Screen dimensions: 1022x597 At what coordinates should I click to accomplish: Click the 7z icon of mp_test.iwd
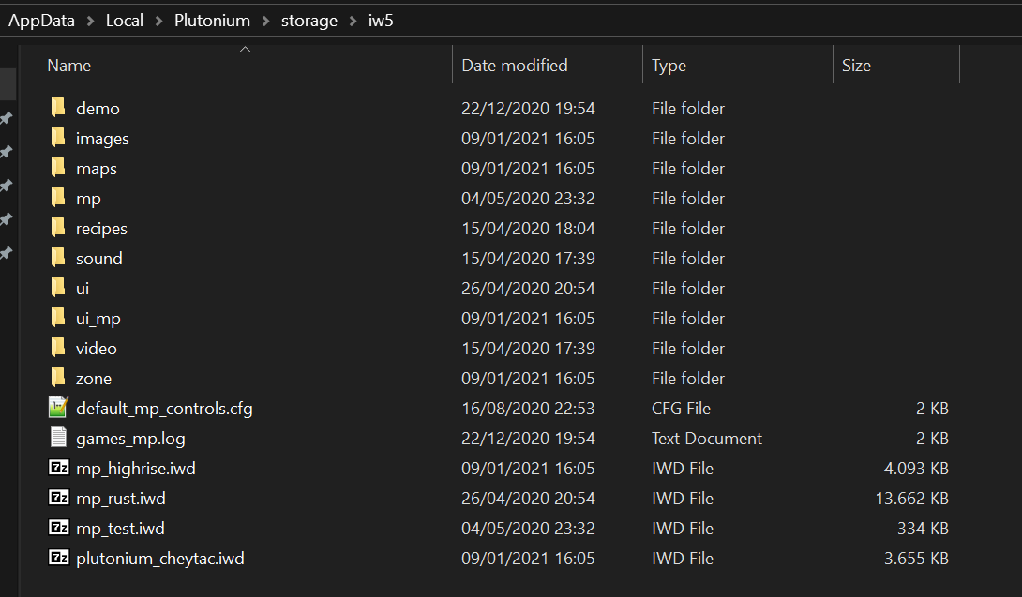[x=59, y=528]
